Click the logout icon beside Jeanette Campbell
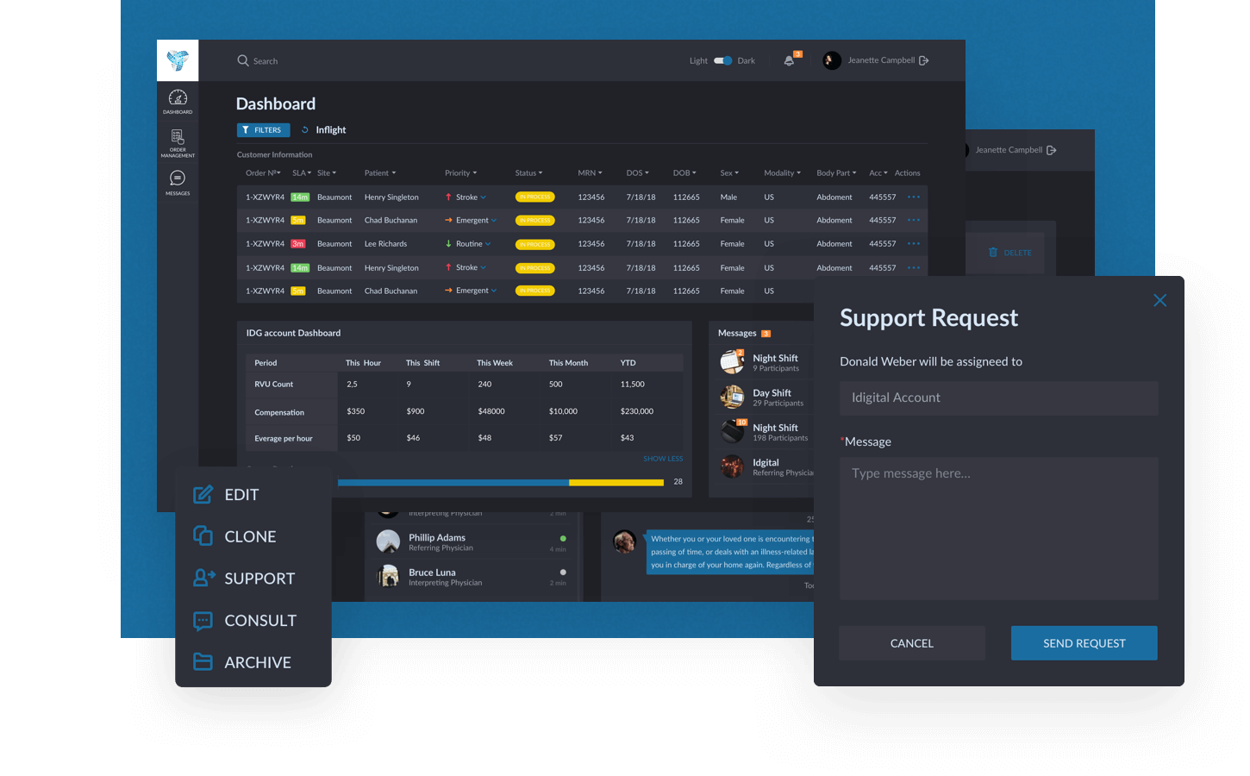The width and height of the screenshot is (1250, 776). pyautogui.click(x=924, y=60)
